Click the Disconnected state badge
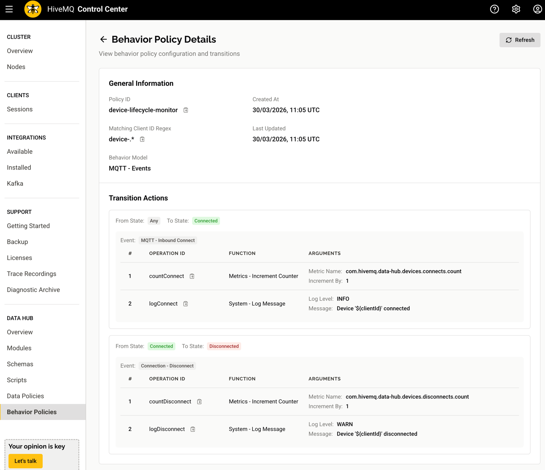 point(224,346)
